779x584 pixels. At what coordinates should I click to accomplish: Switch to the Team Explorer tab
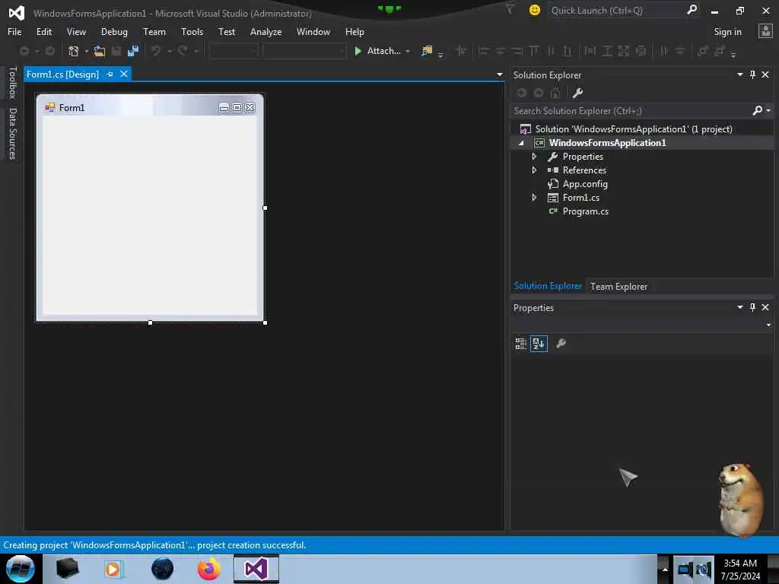618,287
